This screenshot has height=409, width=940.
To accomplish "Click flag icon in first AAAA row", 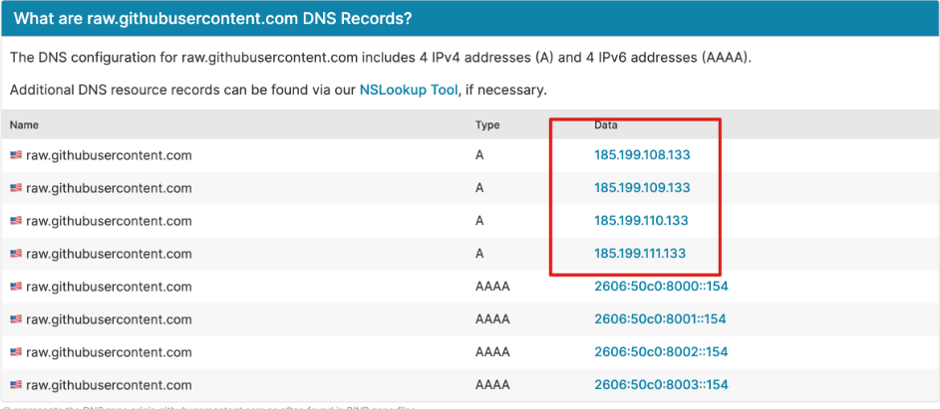I will coord(16,287).
